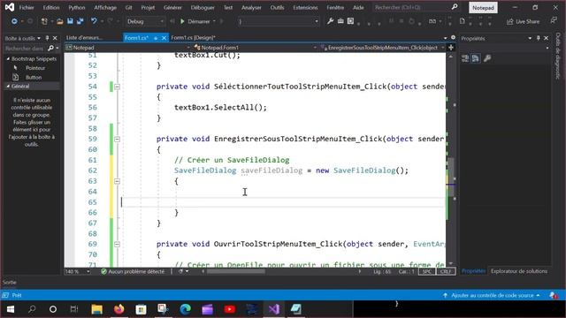Open the Outils menu
The width and height of the screenshot is (566, 318).
pyautogui.click(x=277, y=7)
